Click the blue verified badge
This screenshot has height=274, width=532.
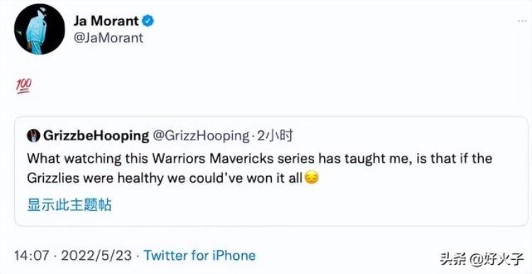(148, 21)
